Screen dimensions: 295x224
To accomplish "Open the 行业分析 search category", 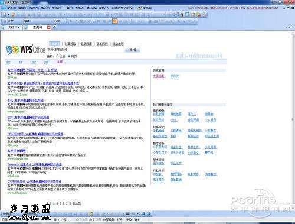I will pyautogui.click(x=118, y=44).
